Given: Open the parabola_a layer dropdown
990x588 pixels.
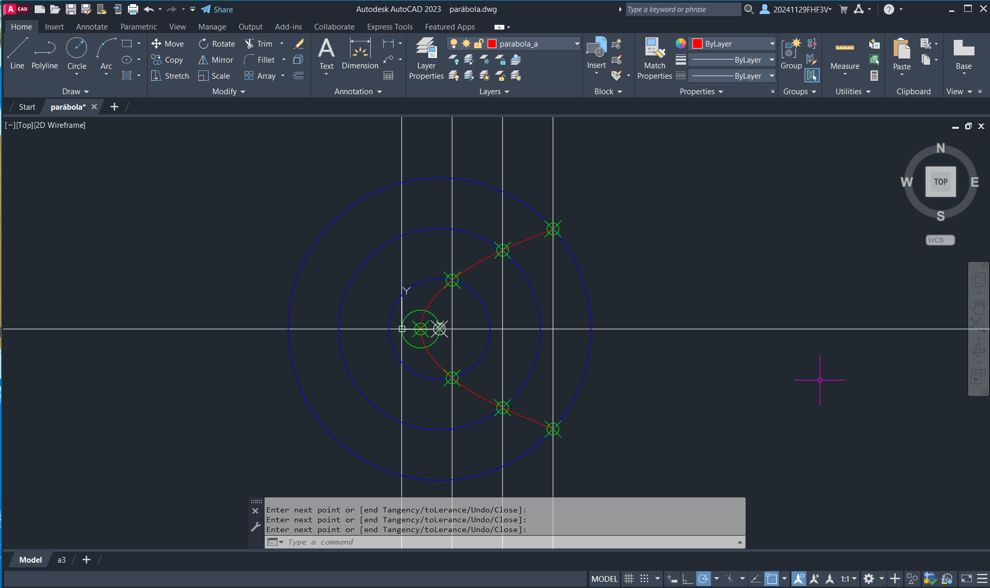Looking at the screenshot, I should coord(577,44).
